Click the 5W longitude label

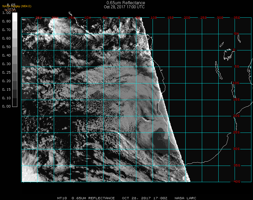(x=105, y=18)
